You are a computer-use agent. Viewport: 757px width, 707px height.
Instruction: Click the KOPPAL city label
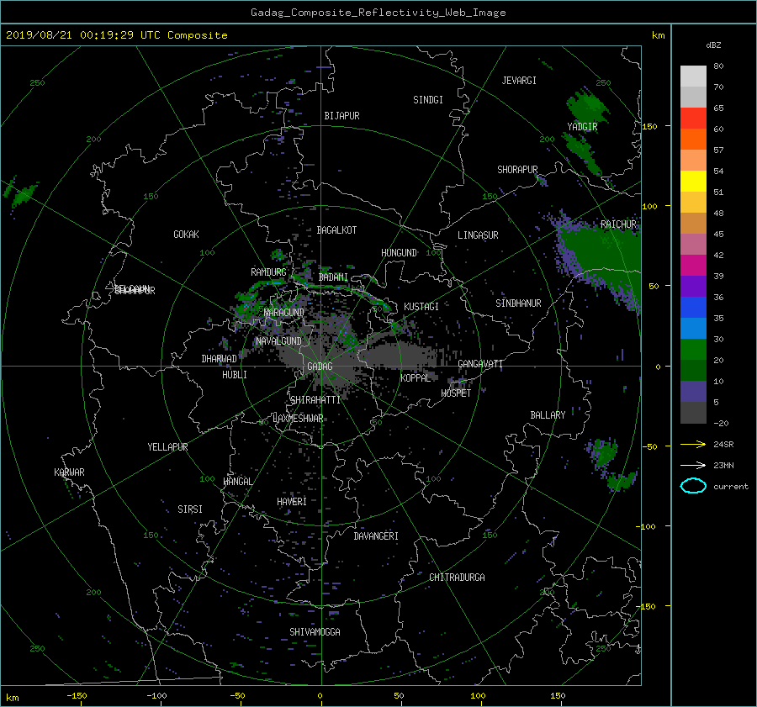point(416,378)
